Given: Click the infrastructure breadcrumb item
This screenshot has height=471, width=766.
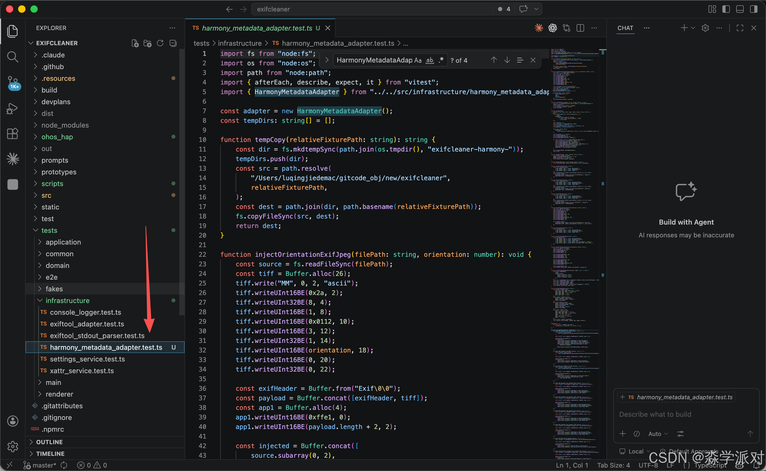Looking at the screenshot, I should [240, 43].
